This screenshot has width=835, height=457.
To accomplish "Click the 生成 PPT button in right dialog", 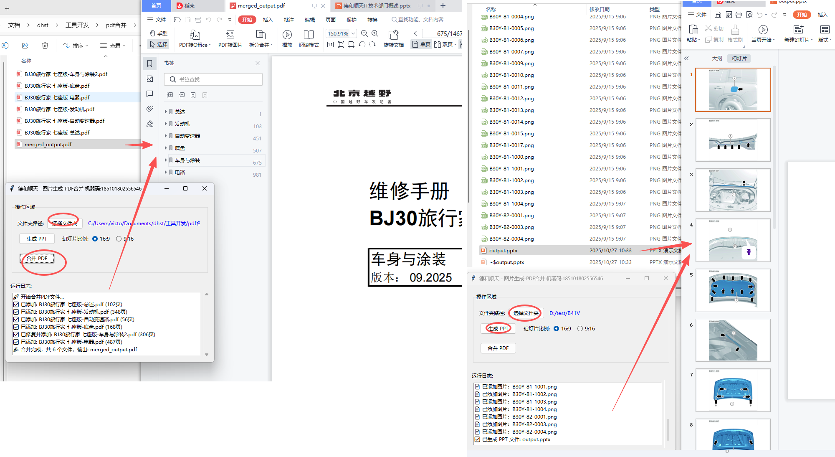I will 498,329.
